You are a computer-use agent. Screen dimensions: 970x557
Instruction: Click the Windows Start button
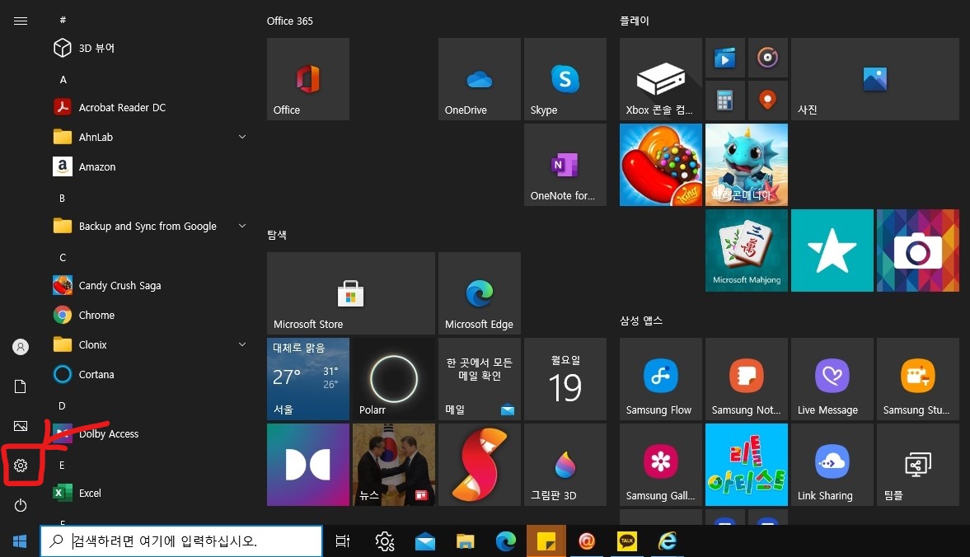tap(20, 541)
